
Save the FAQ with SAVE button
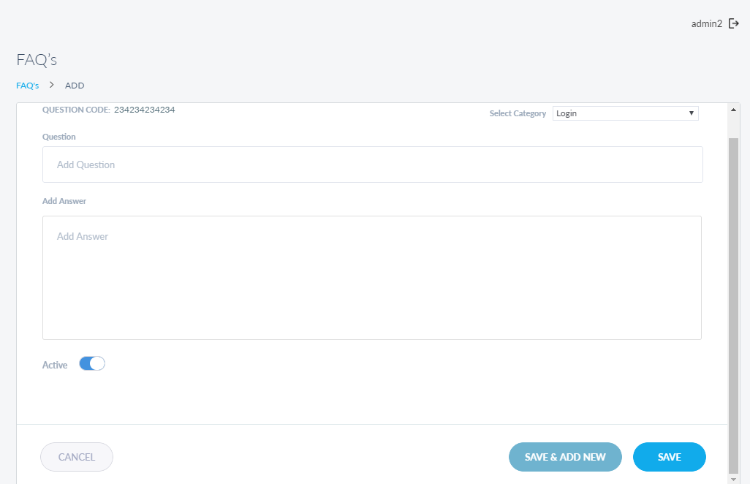[669, 457]
